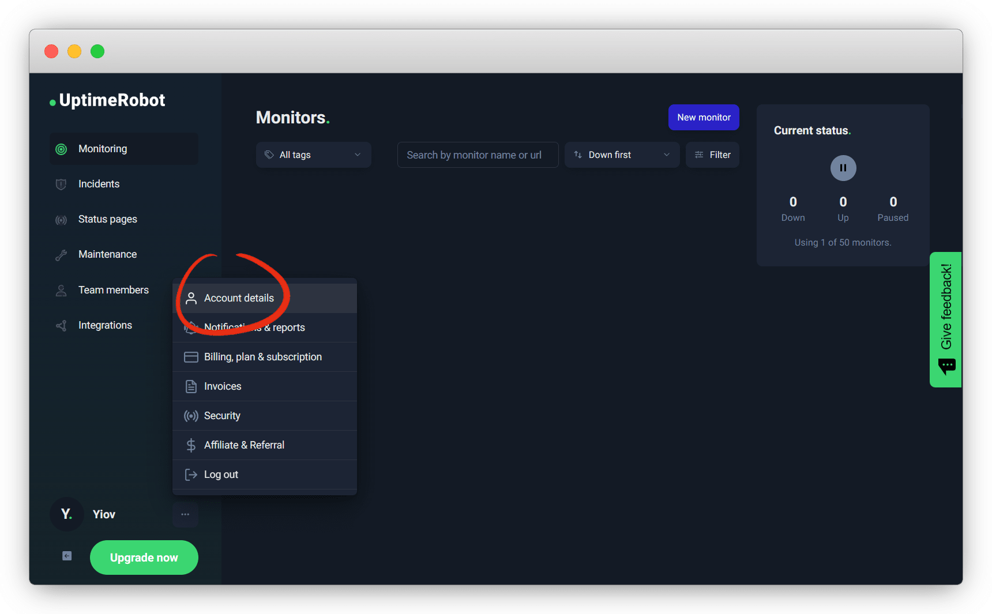Click the Monitoring target icon in sidebar

click(61, 149)
